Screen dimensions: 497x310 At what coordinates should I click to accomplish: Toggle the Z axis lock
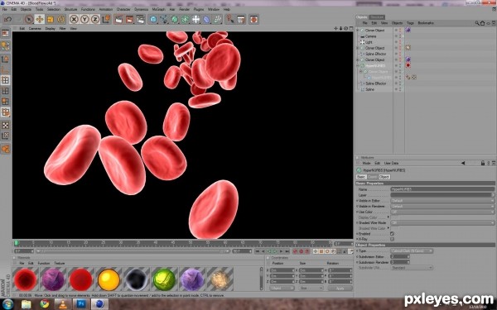coord(95,19)
